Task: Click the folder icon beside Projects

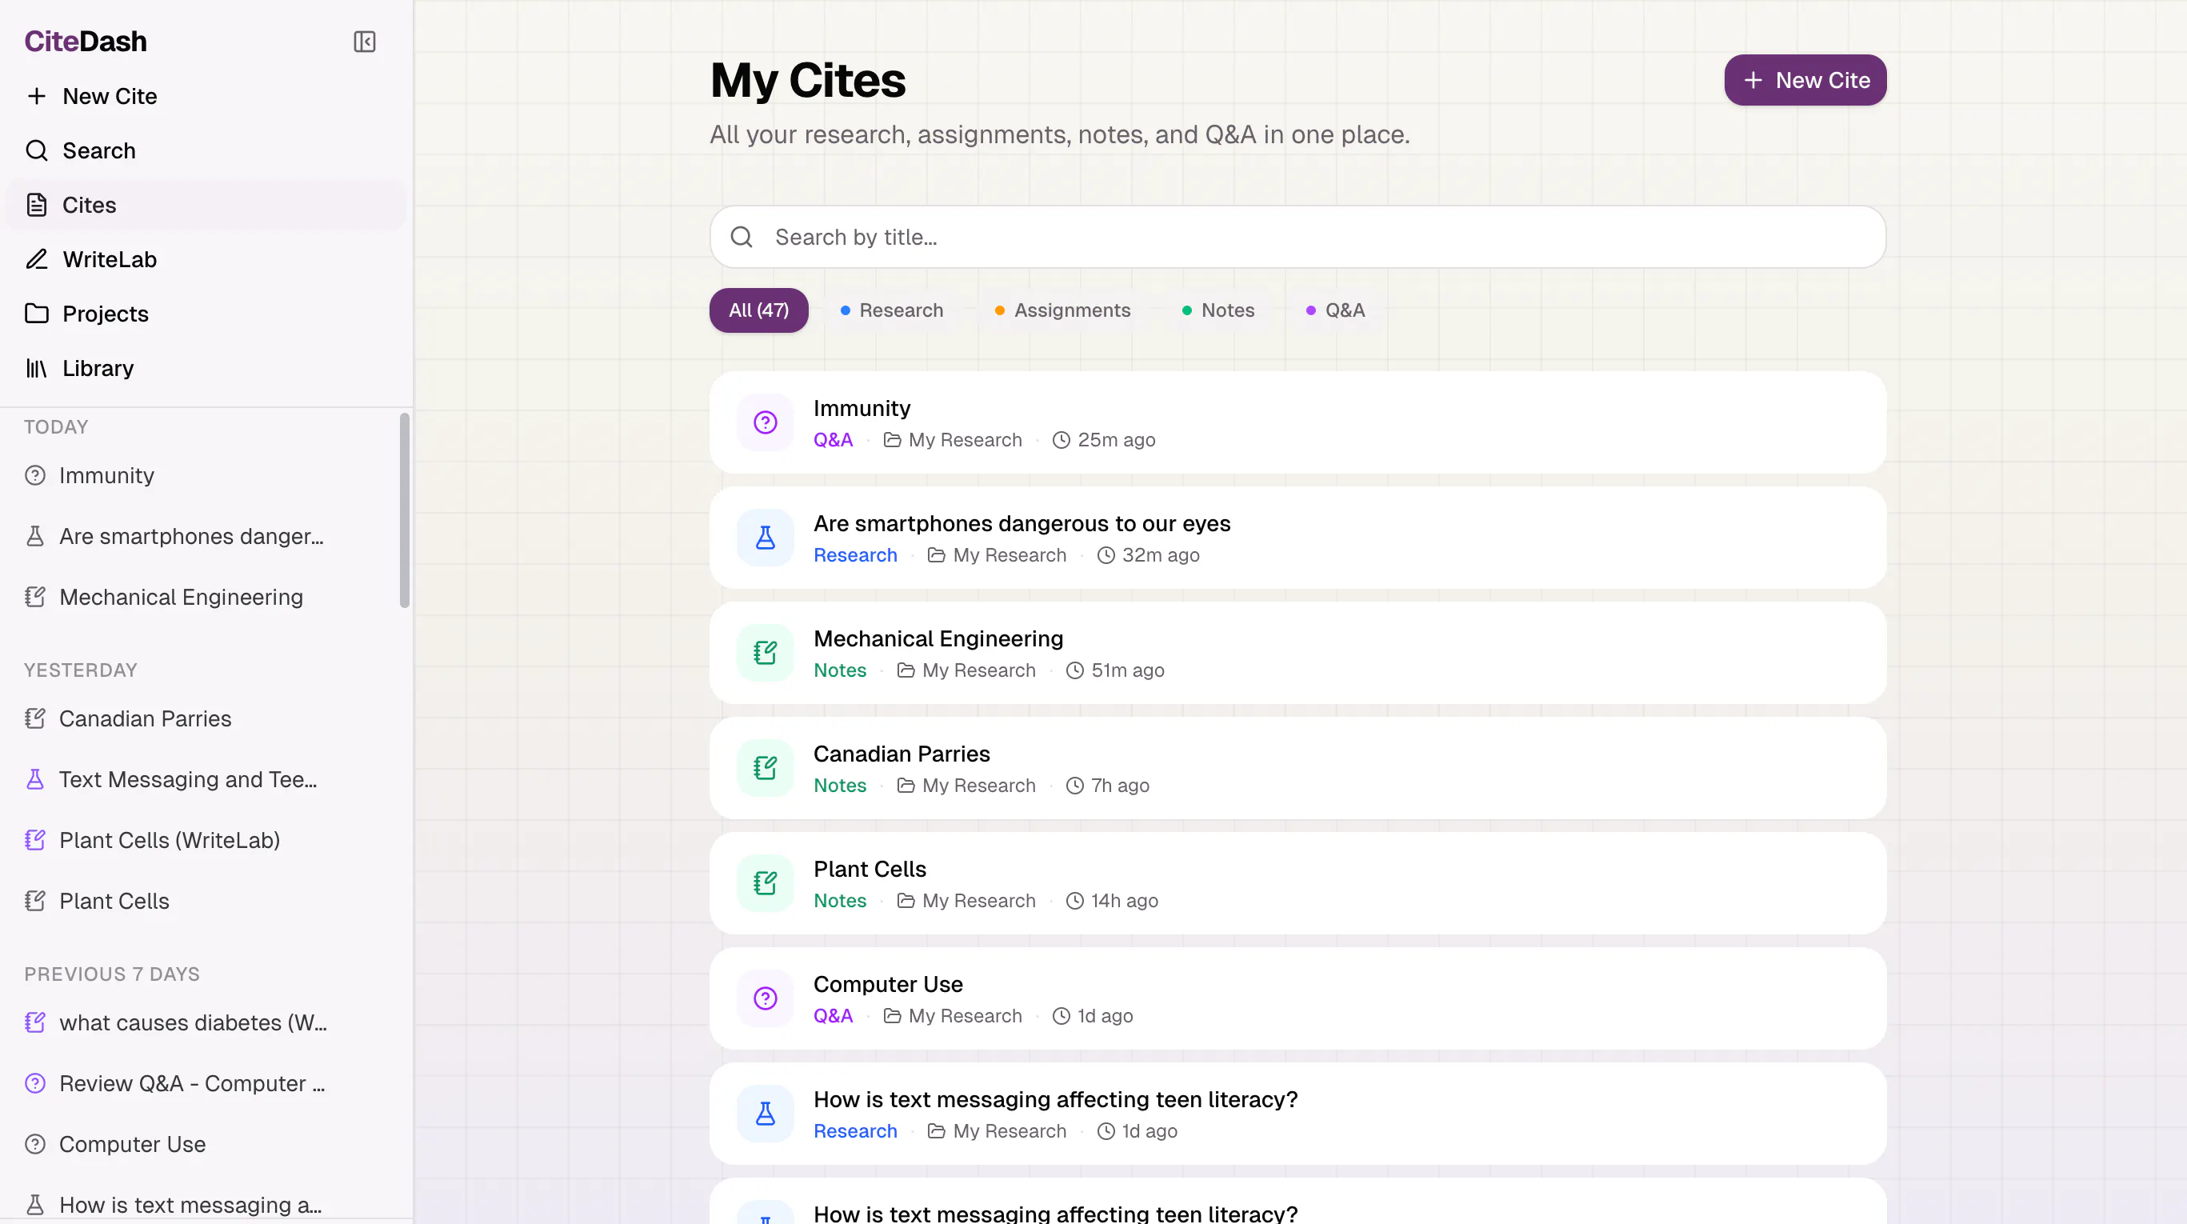Action: click(37, 314)
